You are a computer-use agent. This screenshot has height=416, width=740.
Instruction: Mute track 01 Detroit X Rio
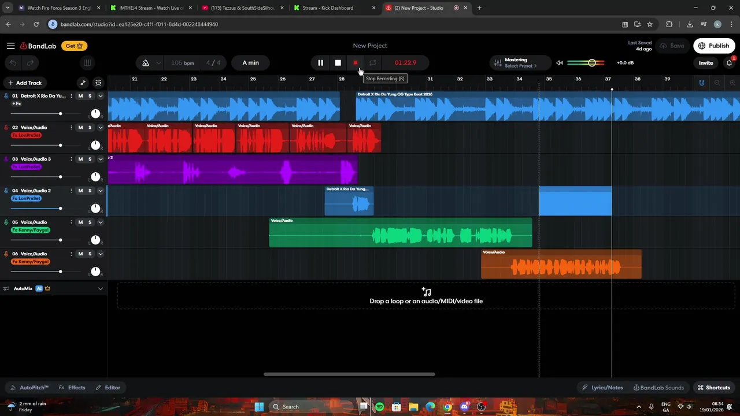pyautogui.click(x=80, y=96)
